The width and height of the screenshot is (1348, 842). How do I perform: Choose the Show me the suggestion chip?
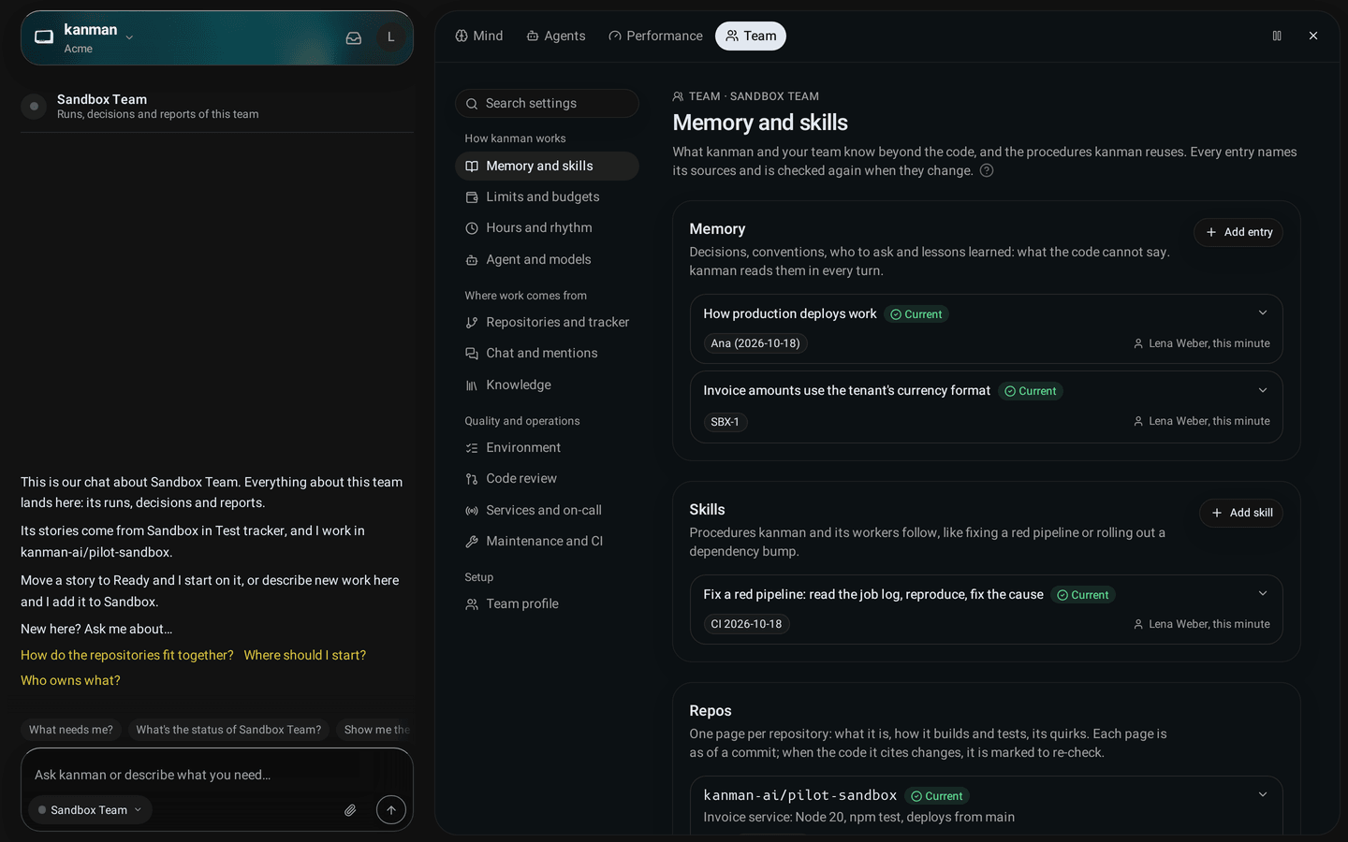(375, 730)
